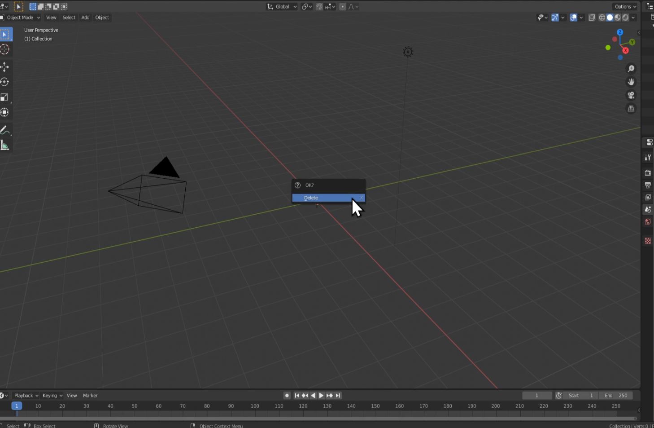Open the Global transform orientation dropdown

coord(282,7)
